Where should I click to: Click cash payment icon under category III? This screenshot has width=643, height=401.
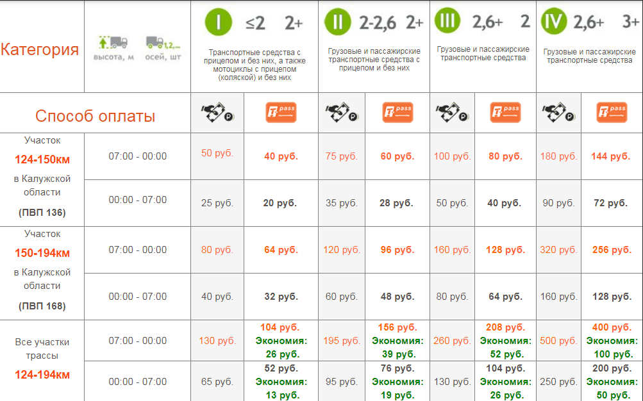pos(452,112)
